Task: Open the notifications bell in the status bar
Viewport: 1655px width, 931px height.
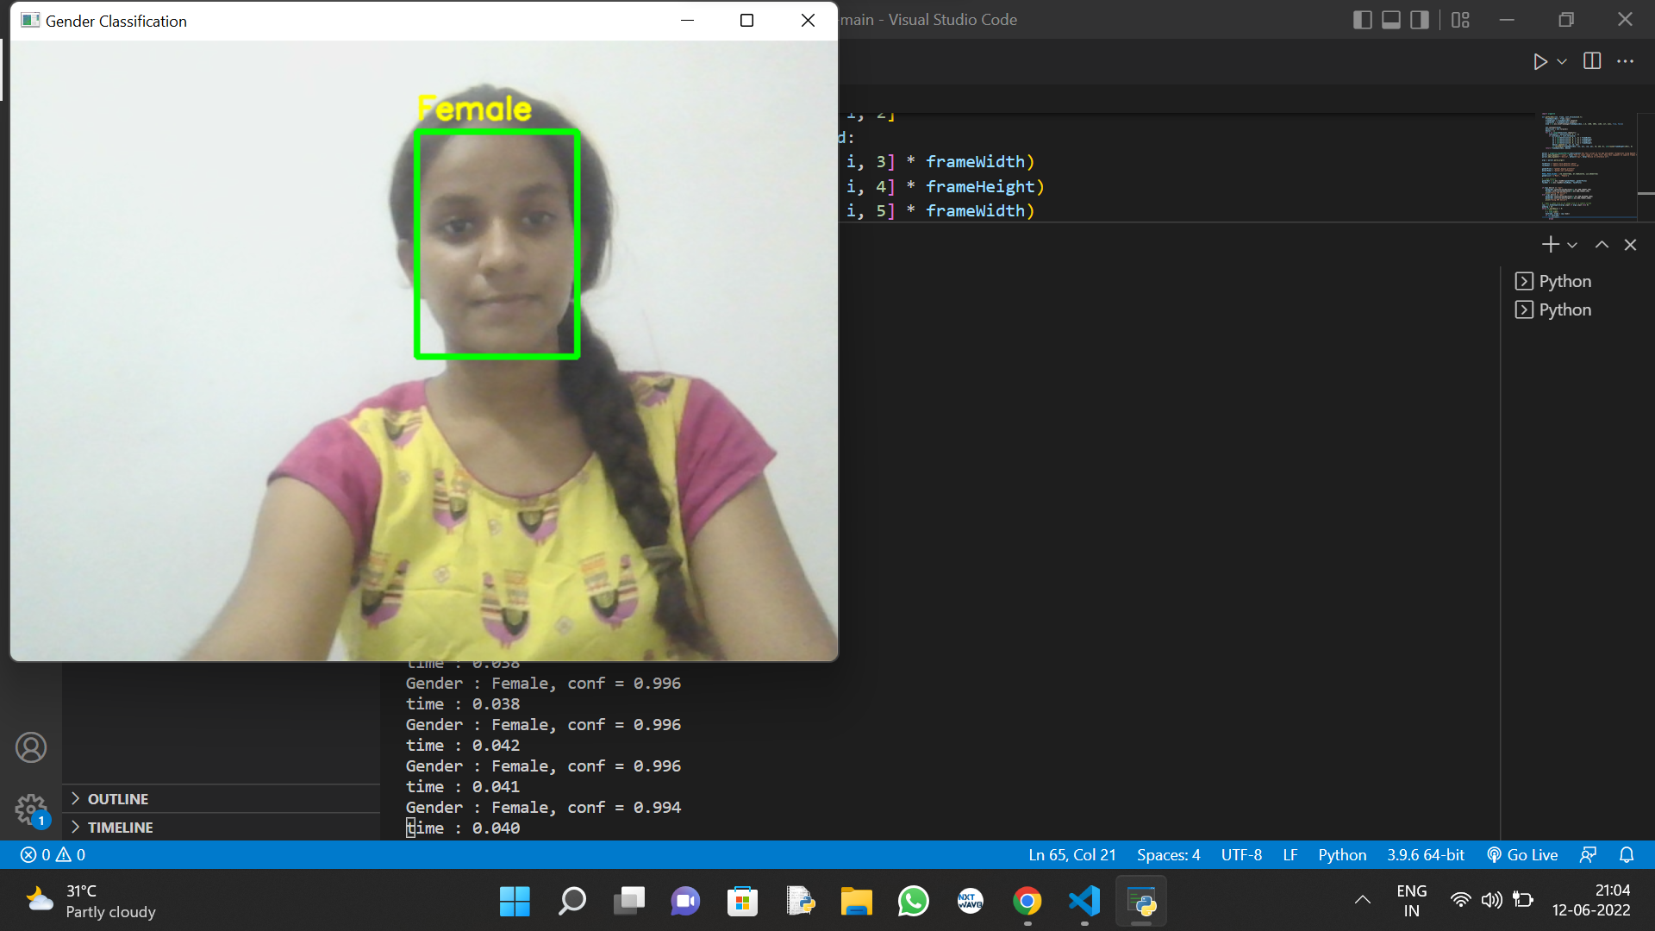Action: click(1627, 854)
